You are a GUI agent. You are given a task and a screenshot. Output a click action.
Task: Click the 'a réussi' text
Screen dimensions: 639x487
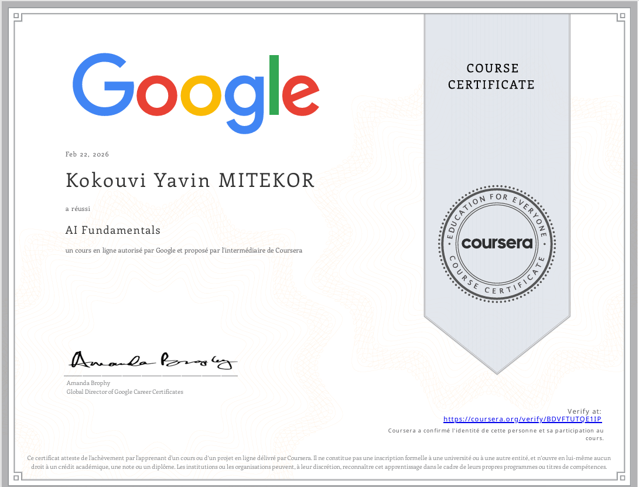coord(78,208)
